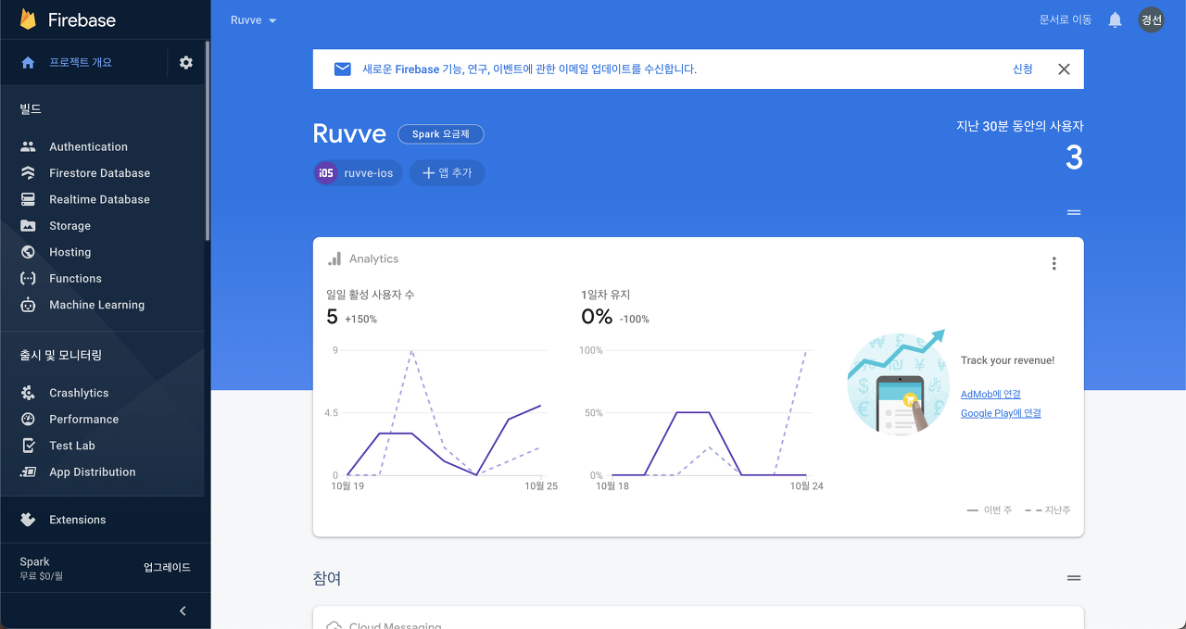This screenshot has width=1186, height=629.
Task: Click the App Distribution icon
Action: [28, 472]
